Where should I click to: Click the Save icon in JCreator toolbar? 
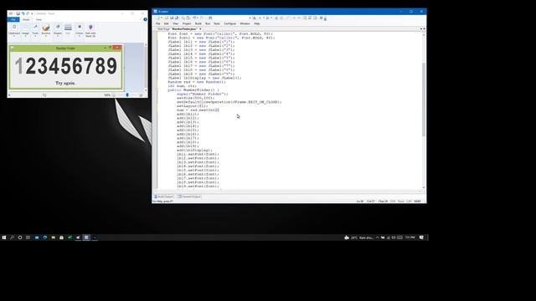(172, 18)
